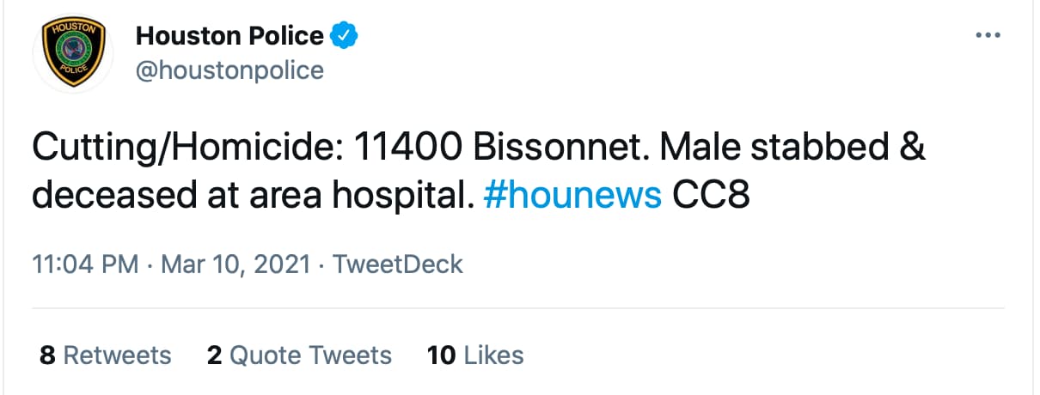Visit the @houstonpolice handle link
1040x395 pixels.
(x=229, y=70)
